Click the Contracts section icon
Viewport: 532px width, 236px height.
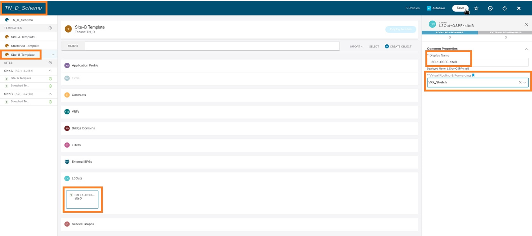pos(67,95)
